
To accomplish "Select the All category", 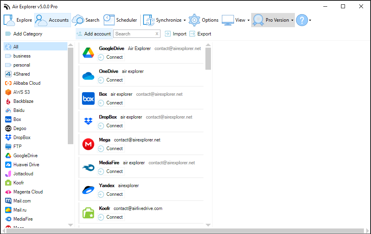I will 35,47.
